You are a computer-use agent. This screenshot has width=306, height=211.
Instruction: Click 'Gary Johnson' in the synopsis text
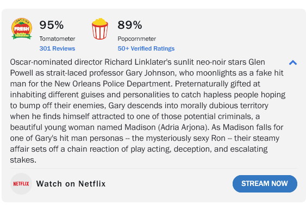coord(151,73)
